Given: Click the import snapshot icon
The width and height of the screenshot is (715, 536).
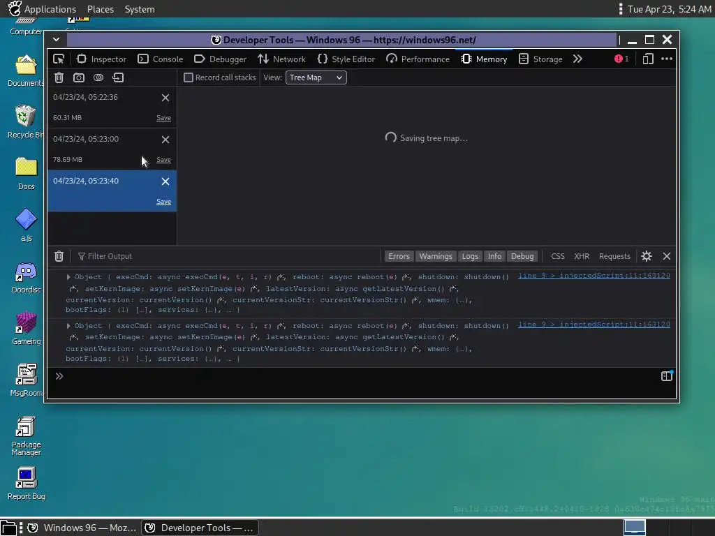Looking at the screenshot, I should 118,77.
